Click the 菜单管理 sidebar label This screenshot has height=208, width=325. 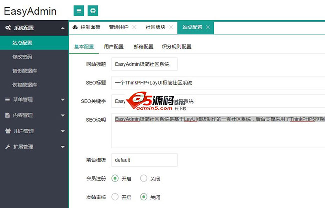tap(23, 100)
